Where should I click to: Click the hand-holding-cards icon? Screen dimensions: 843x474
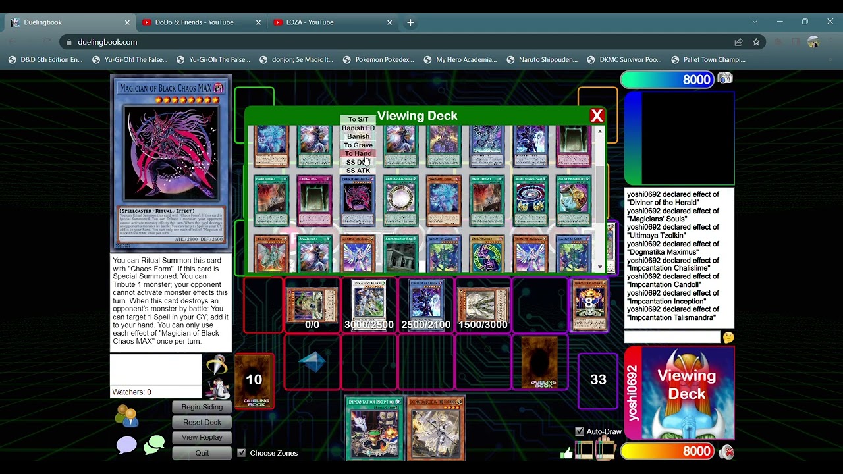605,450
